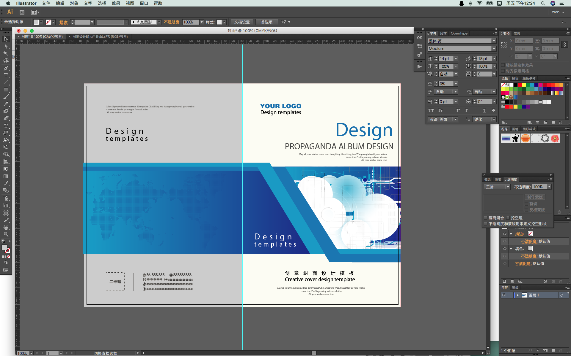Pick the yellow swatch in 色板 panel
Image resolution: width=571 pixels, height=356 pixels.
coord(524,85)
